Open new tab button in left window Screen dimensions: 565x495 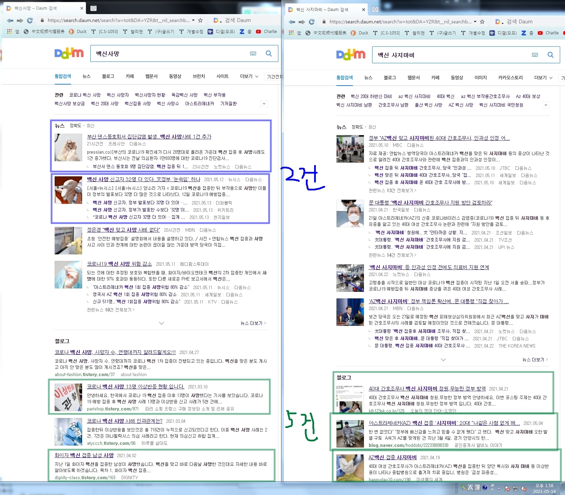click(x=93, y=8)
